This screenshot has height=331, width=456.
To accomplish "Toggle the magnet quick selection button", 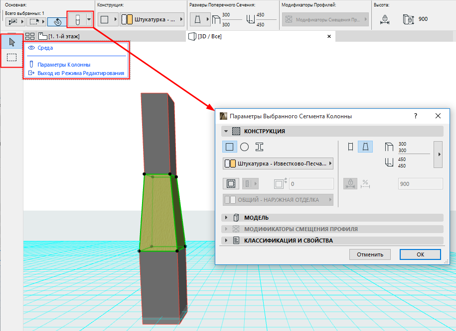I will pos(57,21).
